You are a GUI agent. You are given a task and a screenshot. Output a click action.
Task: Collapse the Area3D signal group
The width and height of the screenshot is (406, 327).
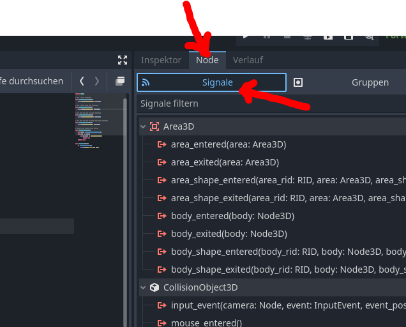tap(143, 126)
